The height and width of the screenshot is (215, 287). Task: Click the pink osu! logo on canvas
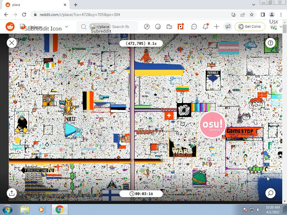pos(212,125)
